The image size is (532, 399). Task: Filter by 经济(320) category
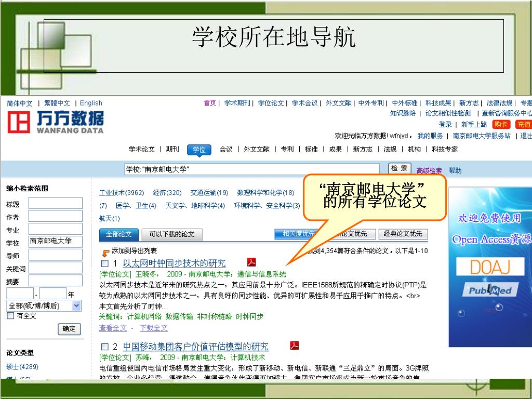(167, 193)
